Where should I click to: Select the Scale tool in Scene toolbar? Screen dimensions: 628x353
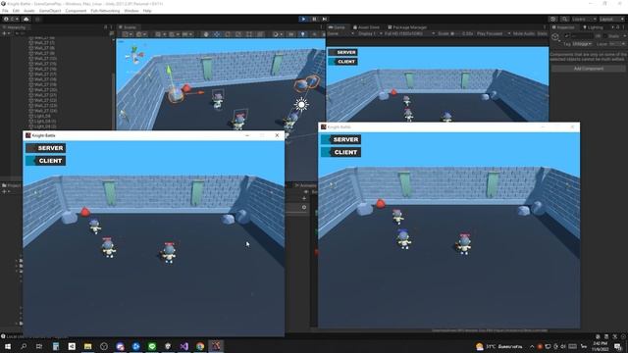point(238,34)
